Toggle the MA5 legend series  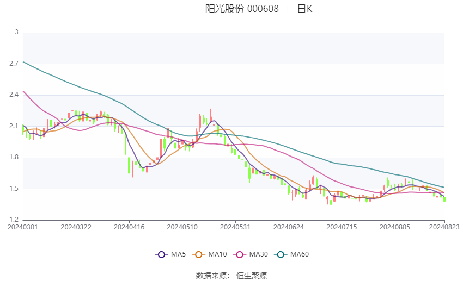170,254
